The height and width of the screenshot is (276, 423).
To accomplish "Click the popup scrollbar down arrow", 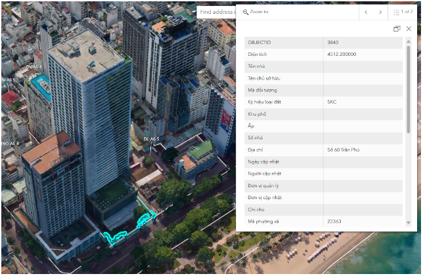I will pyautogui.click(x=408, y=223).
